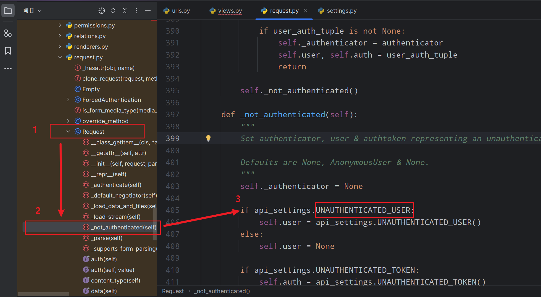The width and height of the screenshot is (541, 297).
Task: Expand the permissions.py file node
Action: click(60, 25)
